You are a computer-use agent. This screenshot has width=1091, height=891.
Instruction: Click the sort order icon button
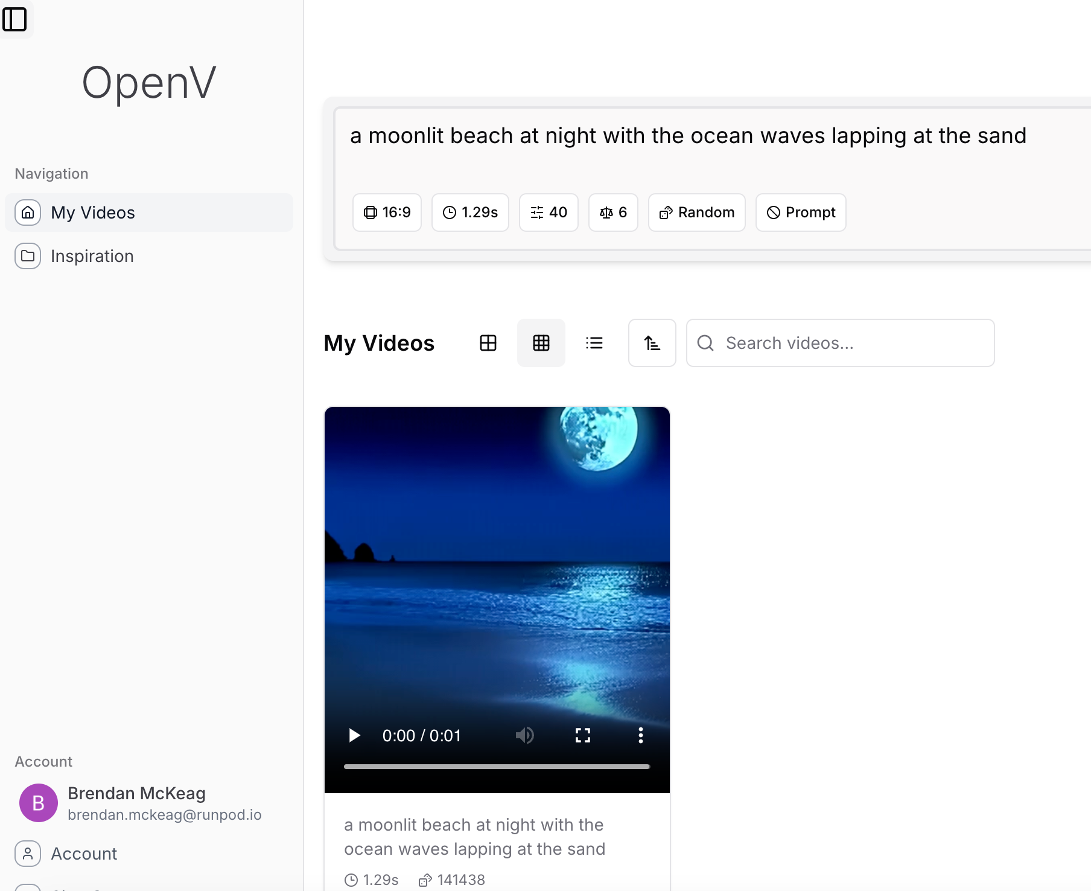(x=652, y=343)
